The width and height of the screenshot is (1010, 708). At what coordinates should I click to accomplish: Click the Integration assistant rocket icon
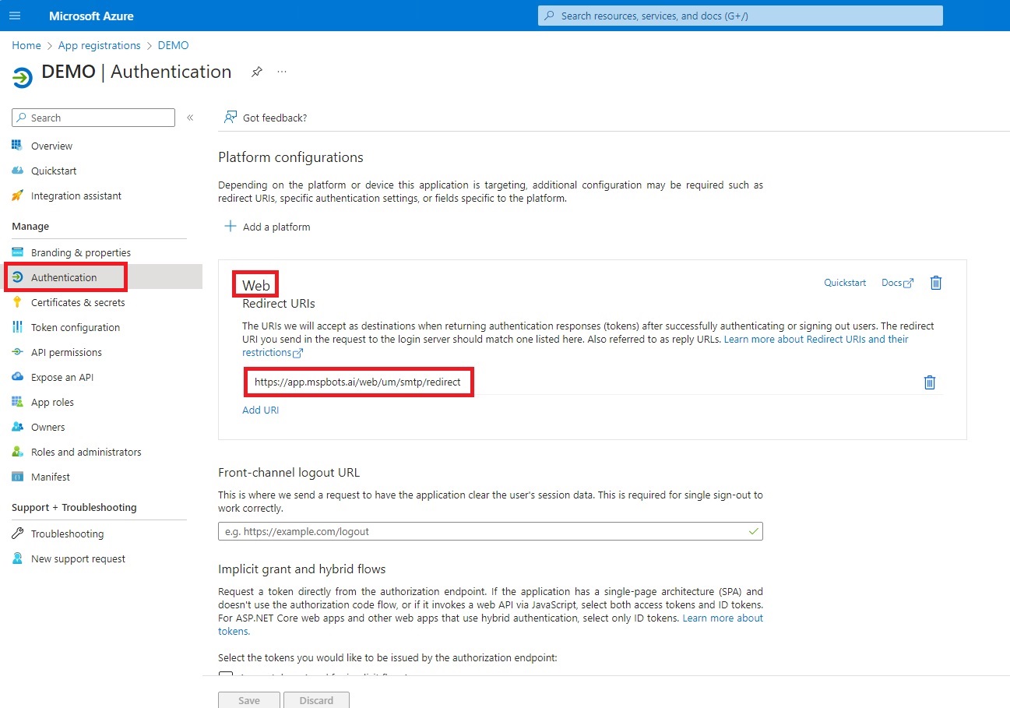pyautogui.click(x=17, y=195)
